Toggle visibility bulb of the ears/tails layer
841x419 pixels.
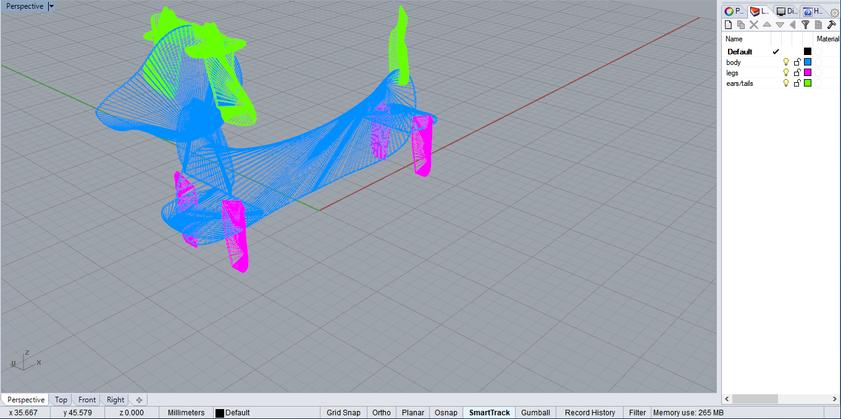coord(786,83)
